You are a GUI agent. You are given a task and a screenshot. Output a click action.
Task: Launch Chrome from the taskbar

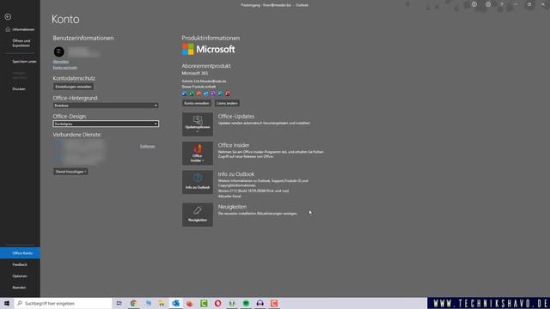click(x=134, y=303)
